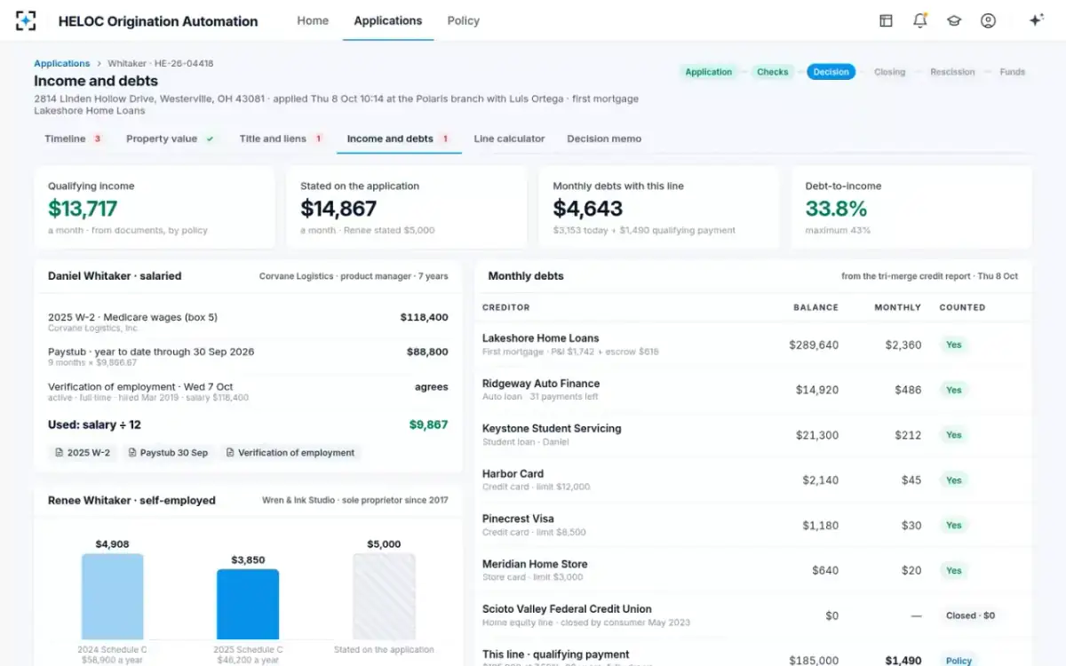Open the Title and liens tab

click(x=281, y=139)
